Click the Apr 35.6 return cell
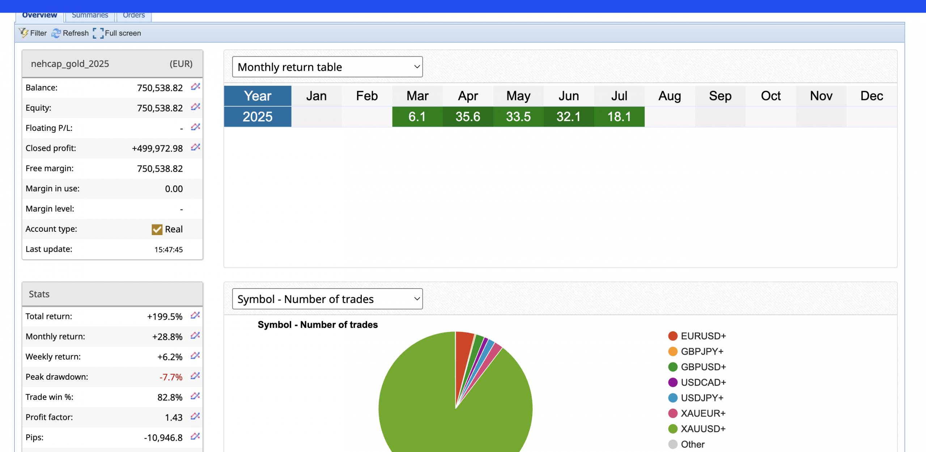This screenshot has width=926, height=452. (x=468, y=117)
